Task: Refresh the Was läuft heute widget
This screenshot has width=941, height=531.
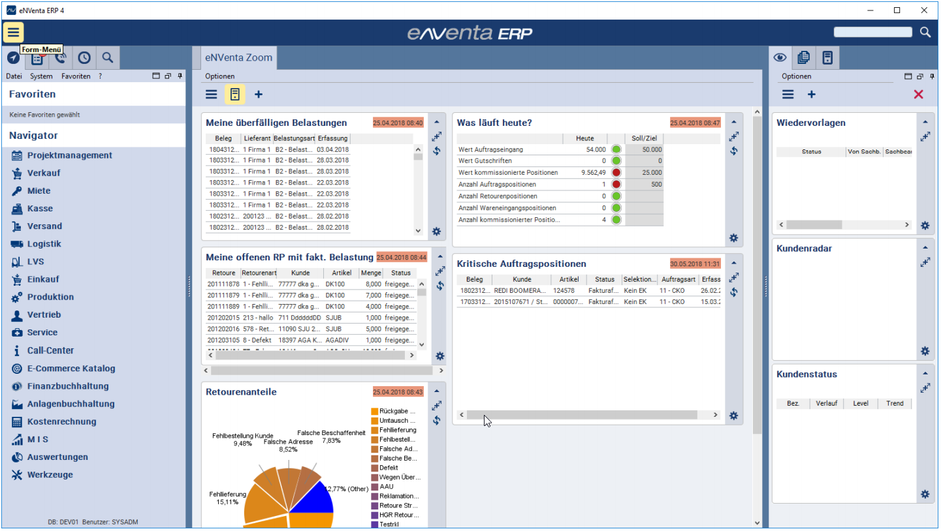Action: pos(734,151)
